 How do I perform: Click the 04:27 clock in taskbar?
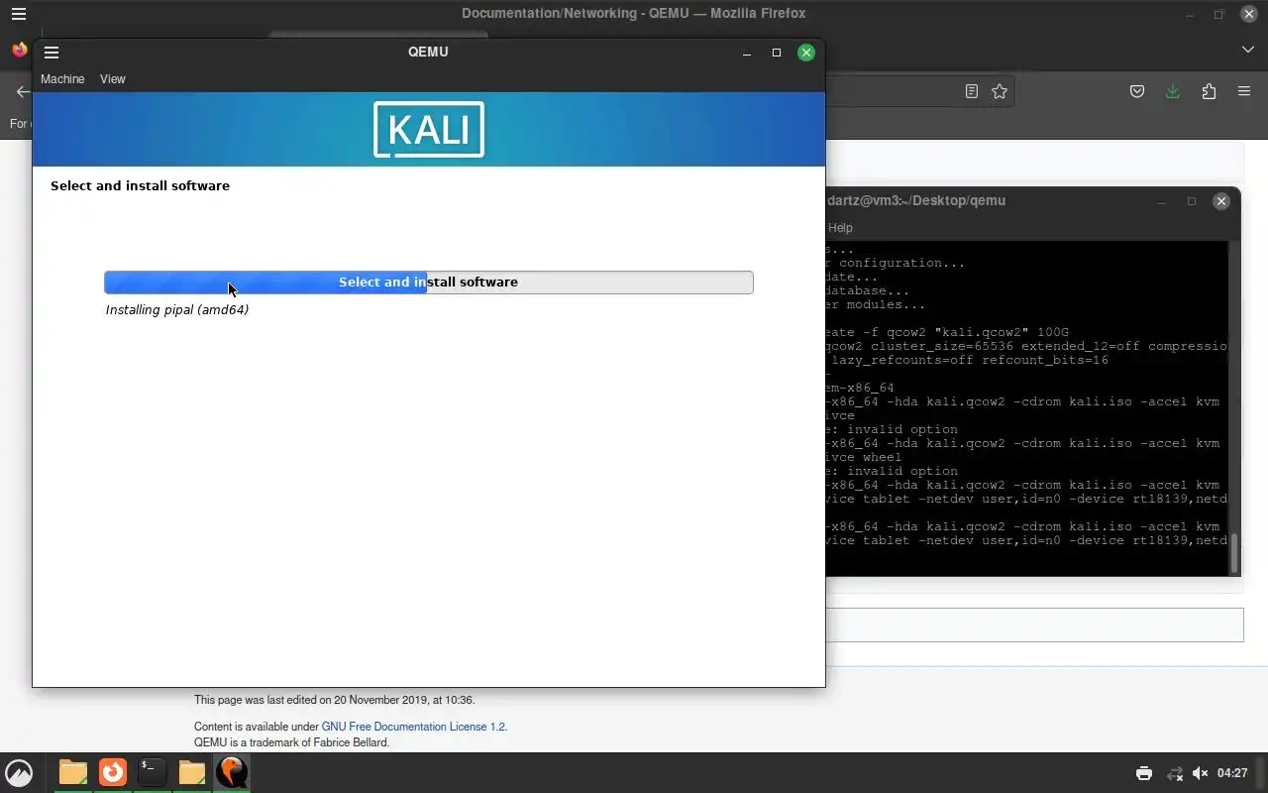point(1232,773)
